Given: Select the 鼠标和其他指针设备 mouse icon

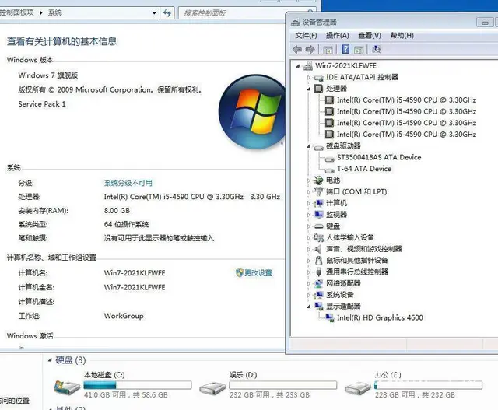Looking at the screenshot, I should 318,261.
